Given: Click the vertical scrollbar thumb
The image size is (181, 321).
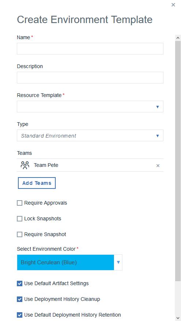Looking at the screenshot, I should [x=178, y=161].
